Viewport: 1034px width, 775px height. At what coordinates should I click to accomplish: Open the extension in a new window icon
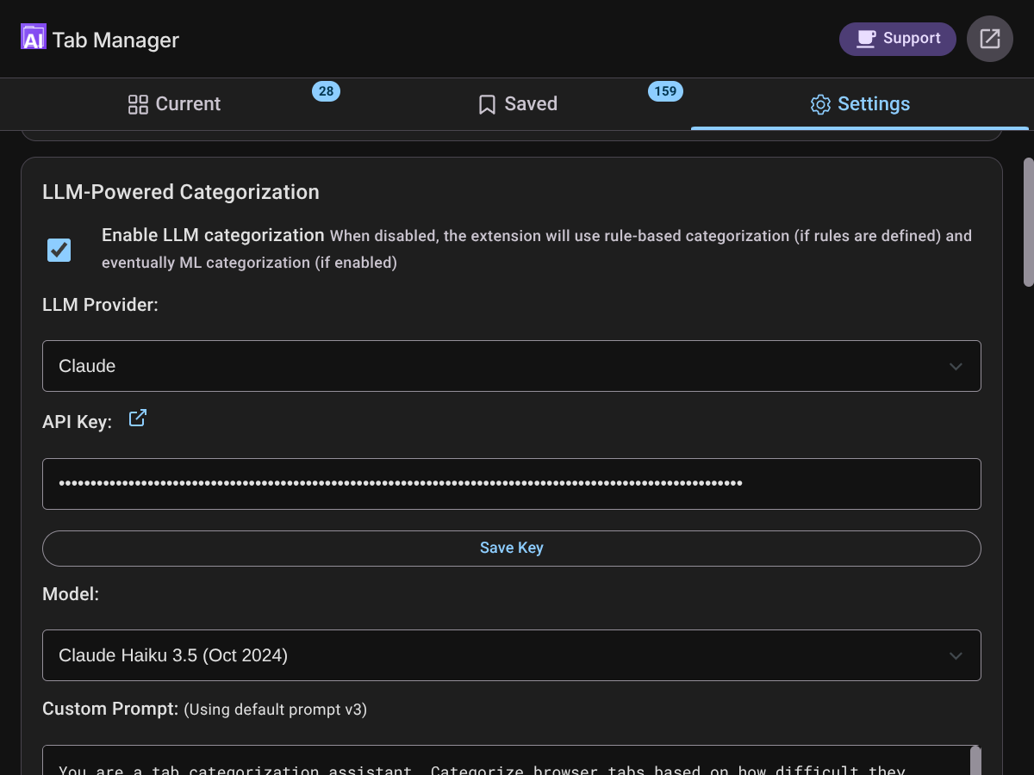pos(990,39)
